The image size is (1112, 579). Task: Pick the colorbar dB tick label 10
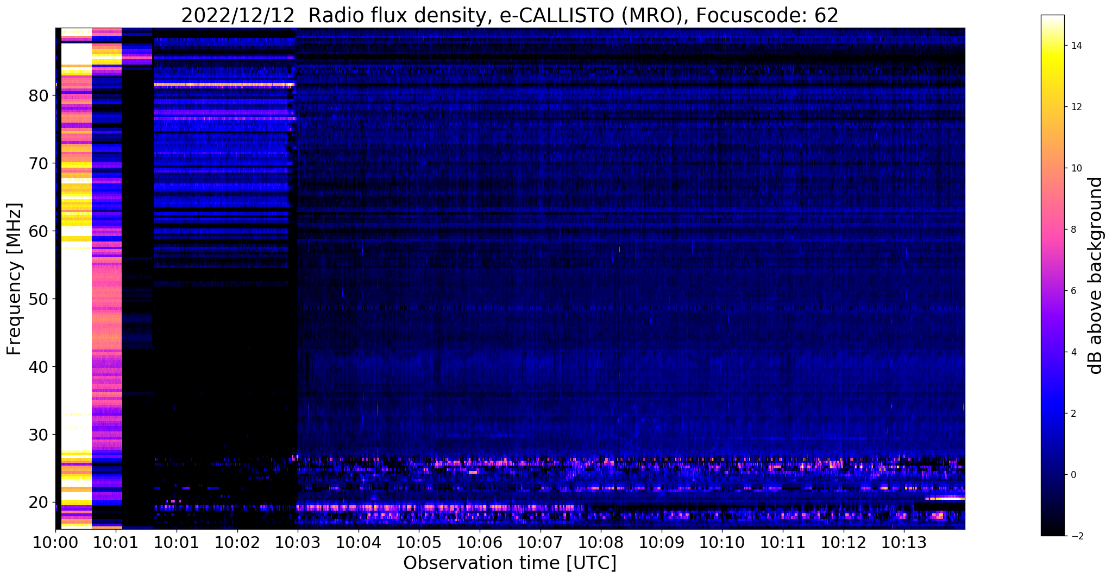pos(1076,168)
